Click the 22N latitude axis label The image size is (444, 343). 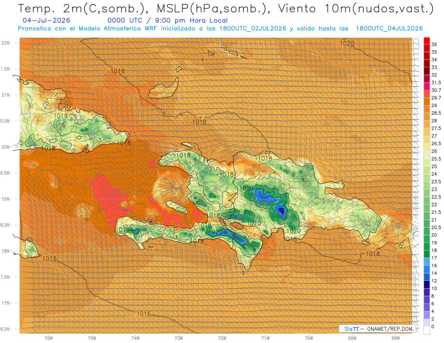[x=5, y=43]
